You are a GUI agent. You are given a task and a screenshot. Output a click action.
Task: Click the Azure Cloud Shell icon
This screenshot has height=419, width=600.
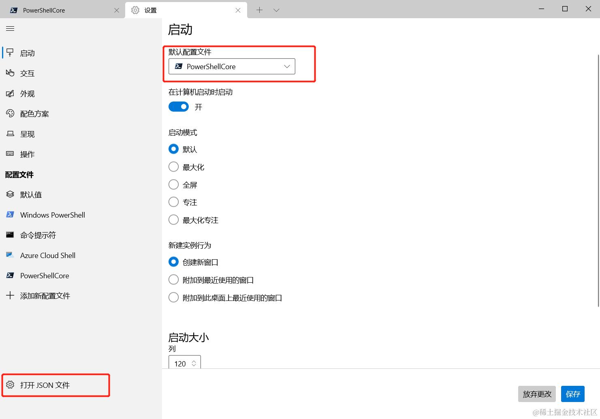click(x=10, y=255)
